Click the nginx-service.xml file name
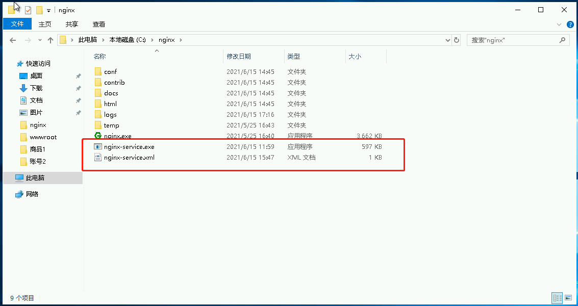The image size is (578, 306). click(129, 158)
